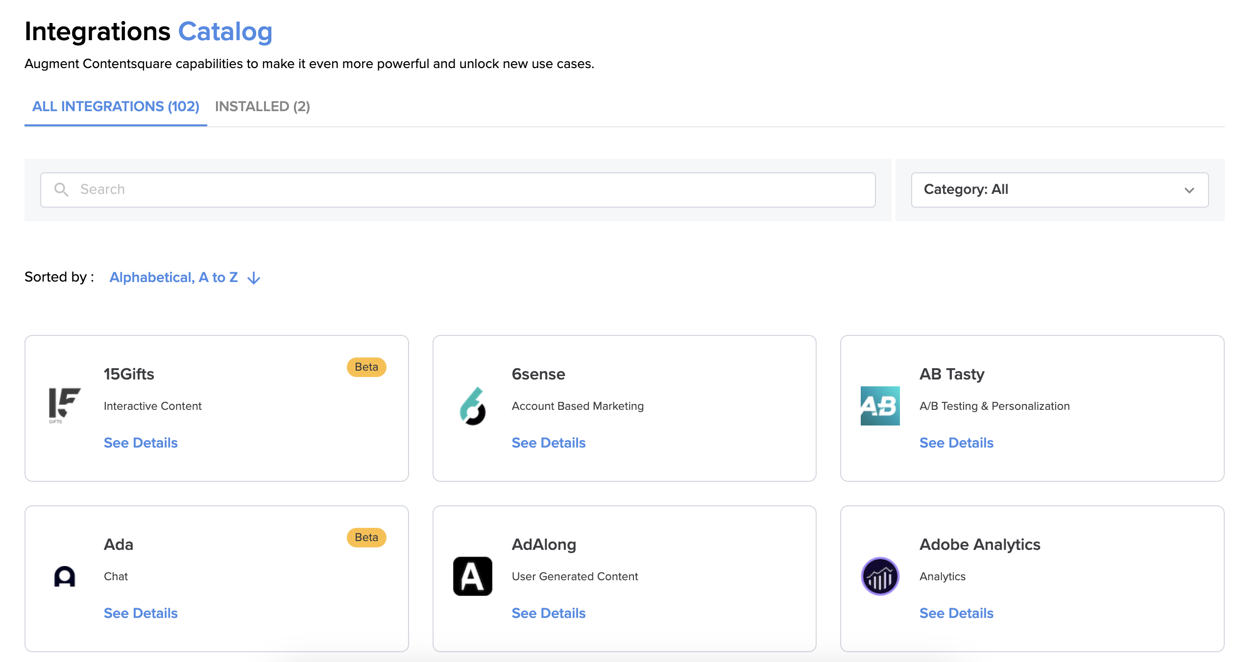This screenshot has width=1259, height=662.
Task: Click the Analytics category text
Action: coord(942,576)
